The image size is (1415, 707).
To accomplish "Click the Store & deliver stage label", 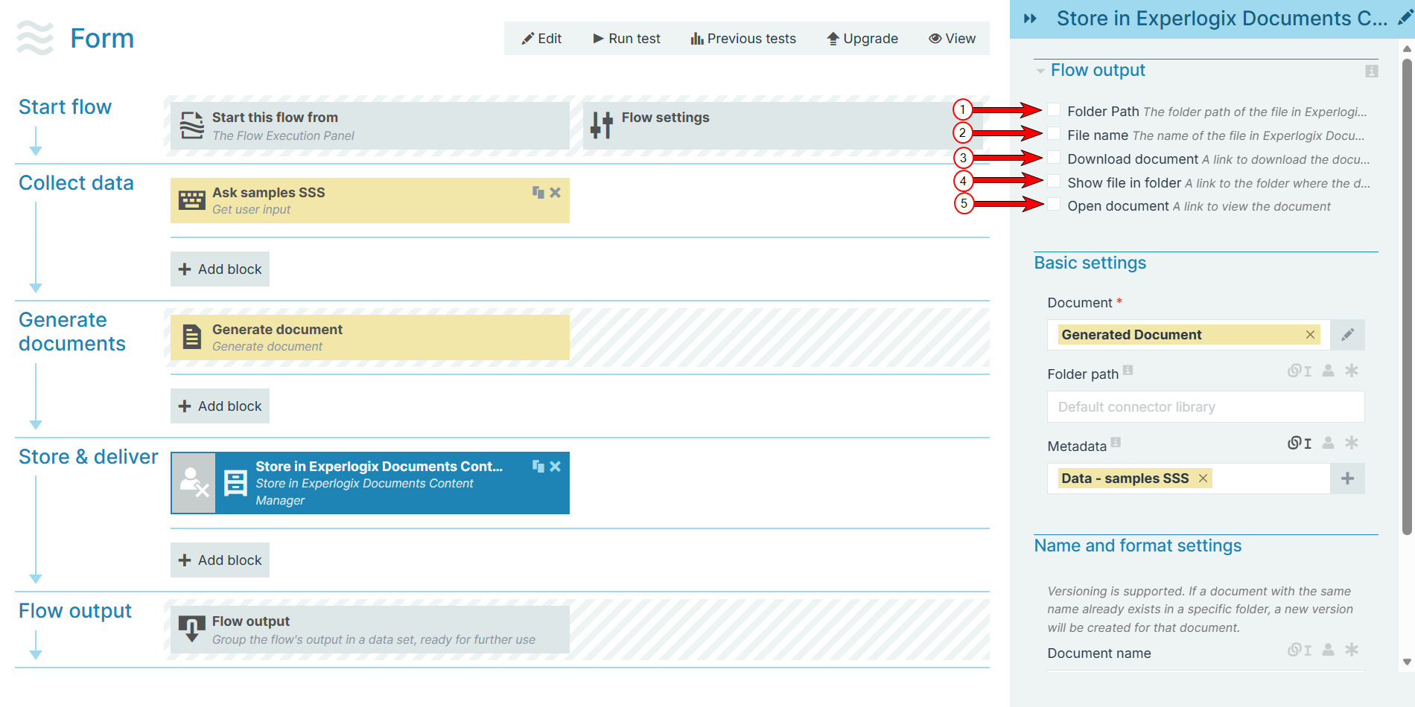I will point(89,457).
